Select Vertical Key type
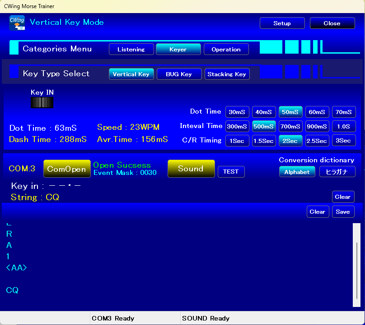The width and height of the screenshot is (365, 325). click(131, 74)
